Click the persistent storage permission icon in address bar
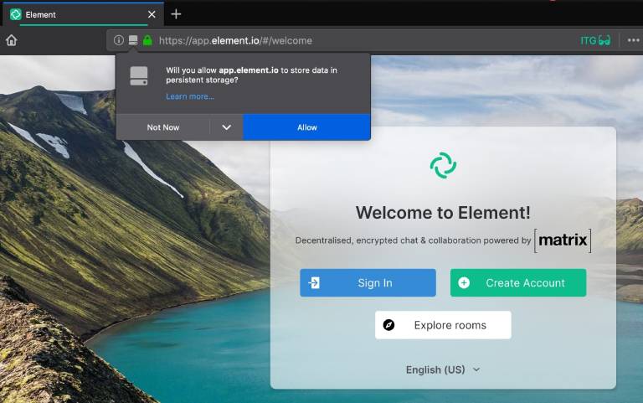 pos(133,40)
